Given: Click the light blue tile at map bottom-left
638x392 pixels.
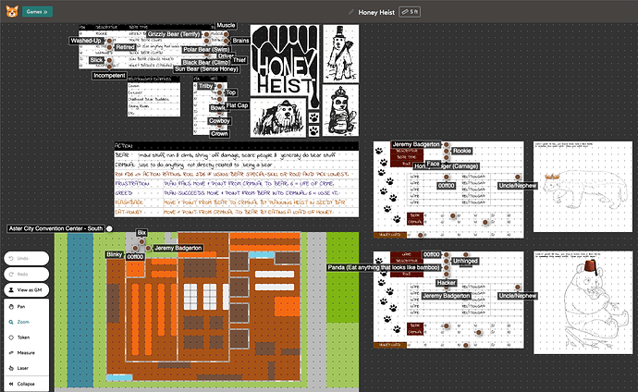Looking at the screenshot, I should tap(119, 378).
